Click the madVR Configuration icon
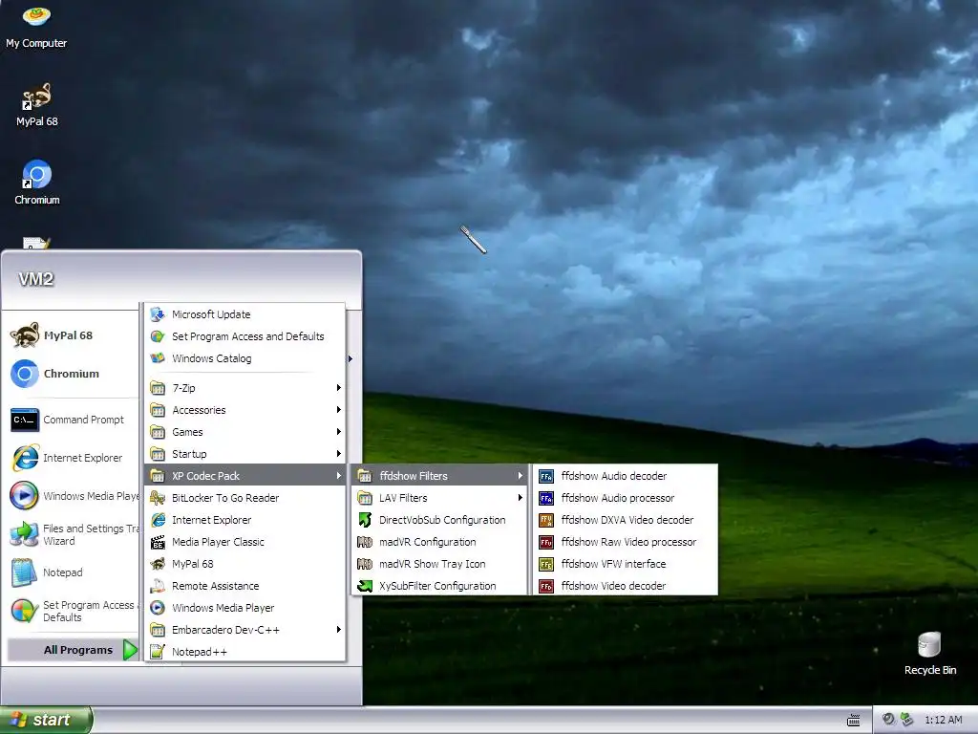 tap(365, 542)
